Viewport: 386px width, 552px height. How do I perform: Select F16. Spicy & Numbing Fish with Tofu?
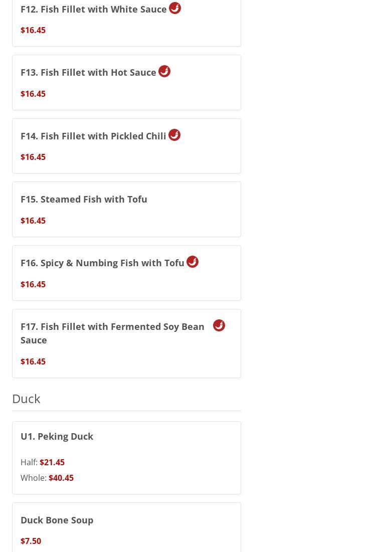[126, 273]
